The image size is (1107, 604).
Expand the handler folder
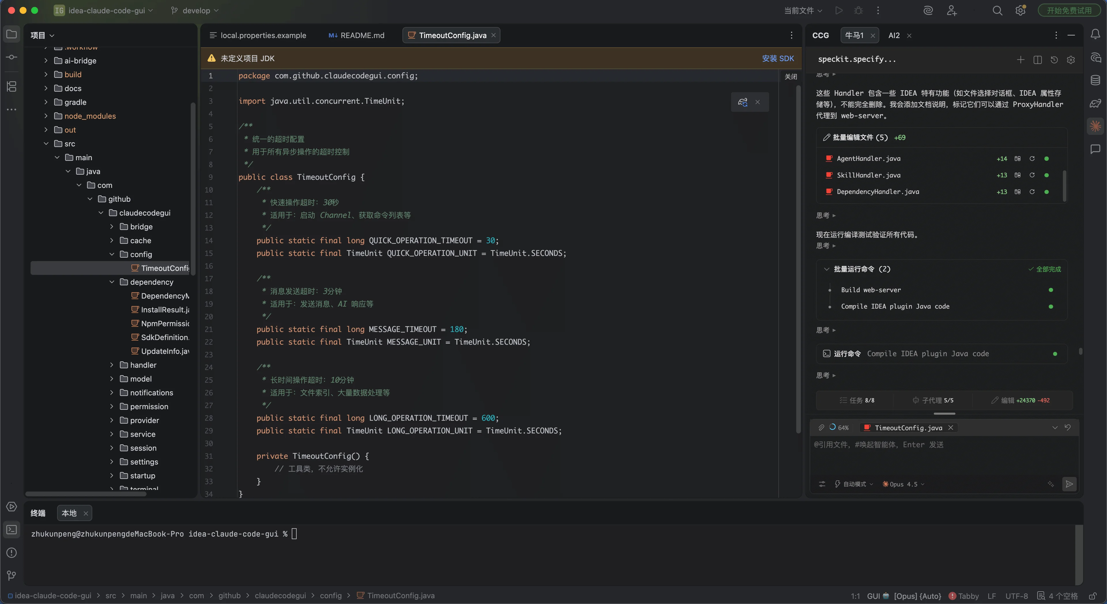tap(112, 365)
